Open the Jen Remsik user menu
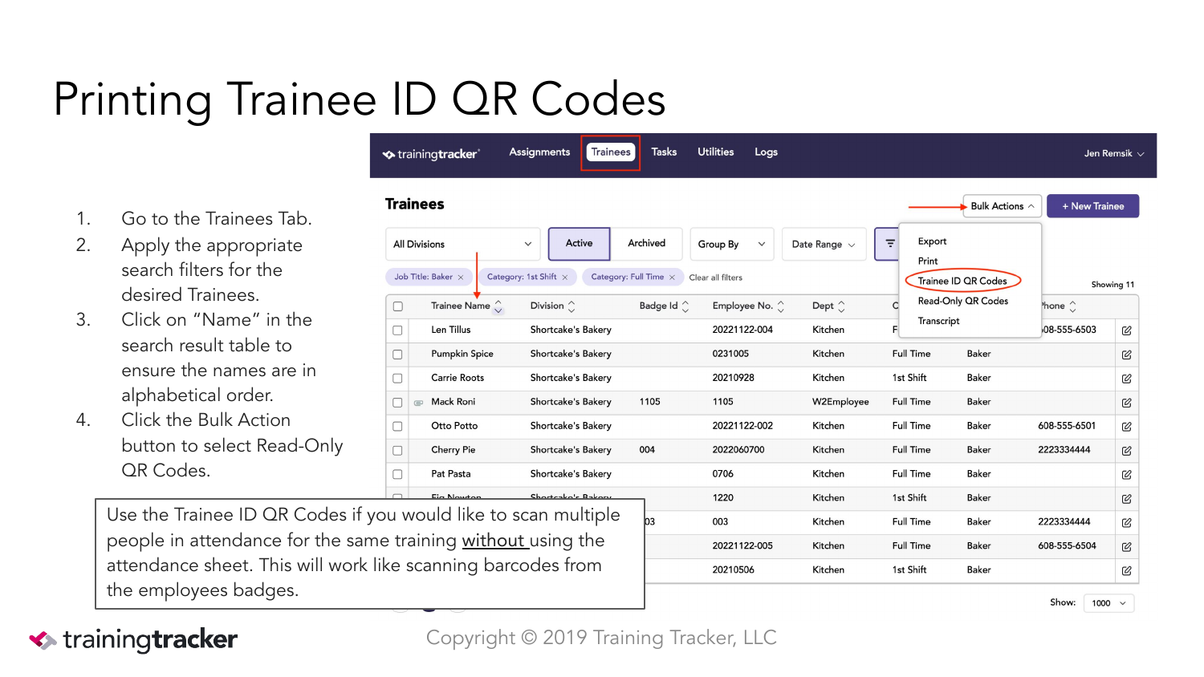The width and height of the screenshot is (1204, 677). (x=1114, y=153)
